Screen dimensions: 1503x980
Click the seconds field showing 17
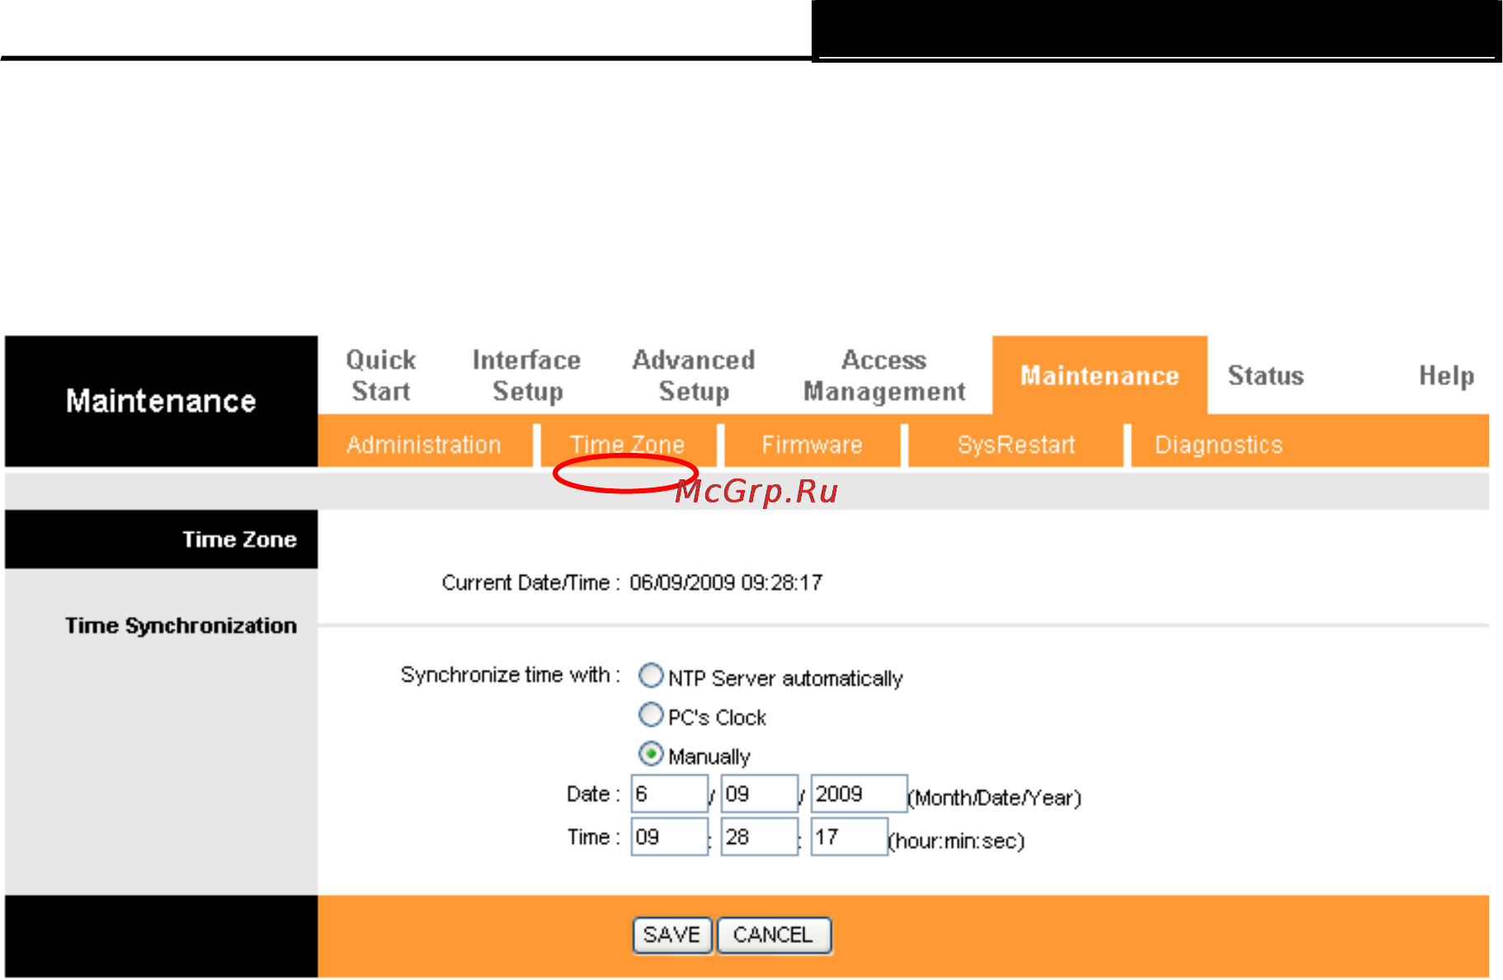849,836
